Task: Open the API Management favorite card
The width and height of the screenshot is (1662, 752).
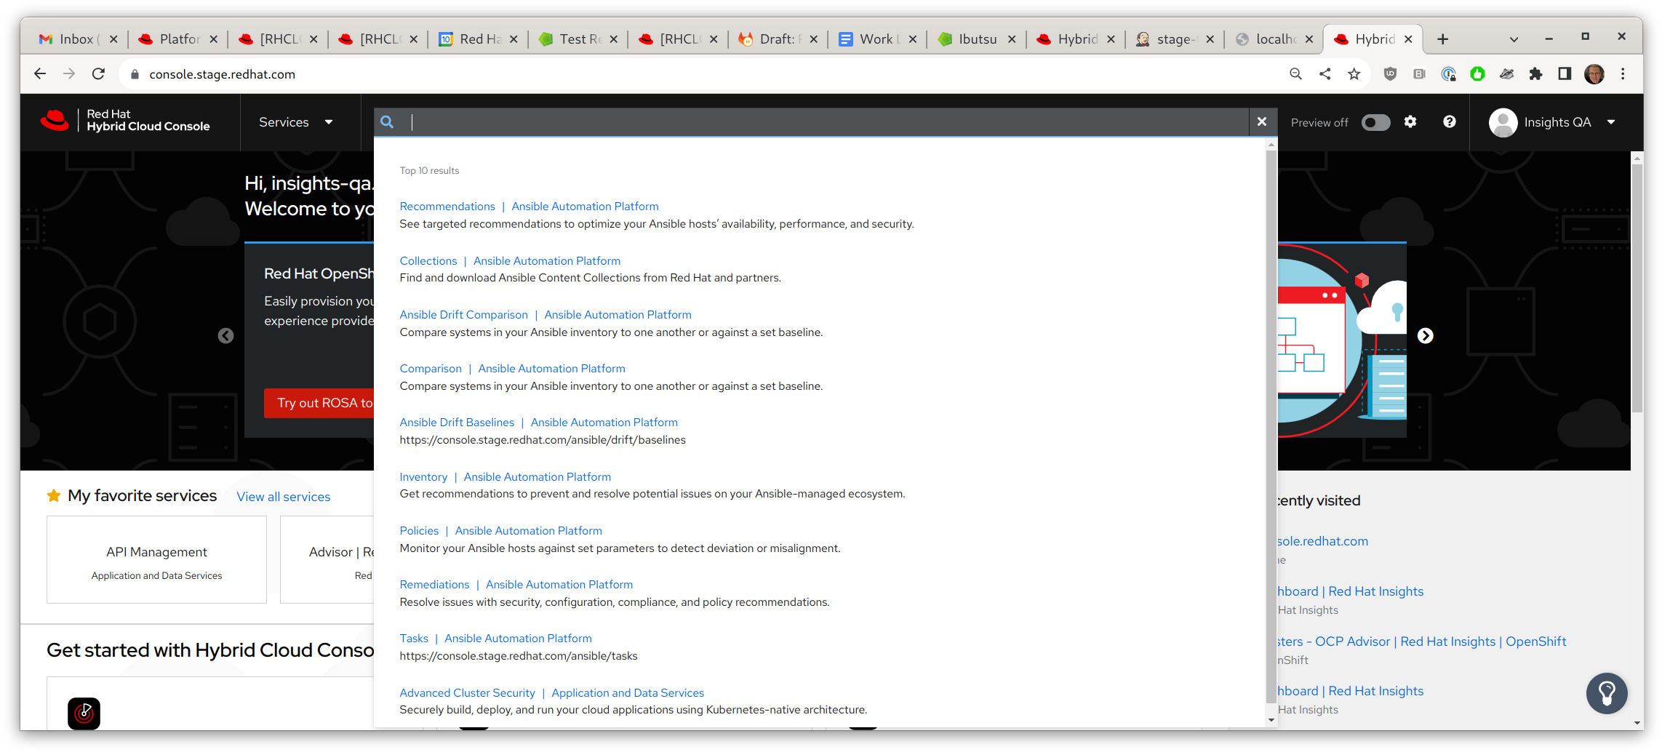Action: point(156,560)
